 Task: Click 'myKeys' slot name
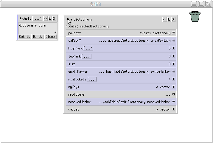(x=74, y=87)
